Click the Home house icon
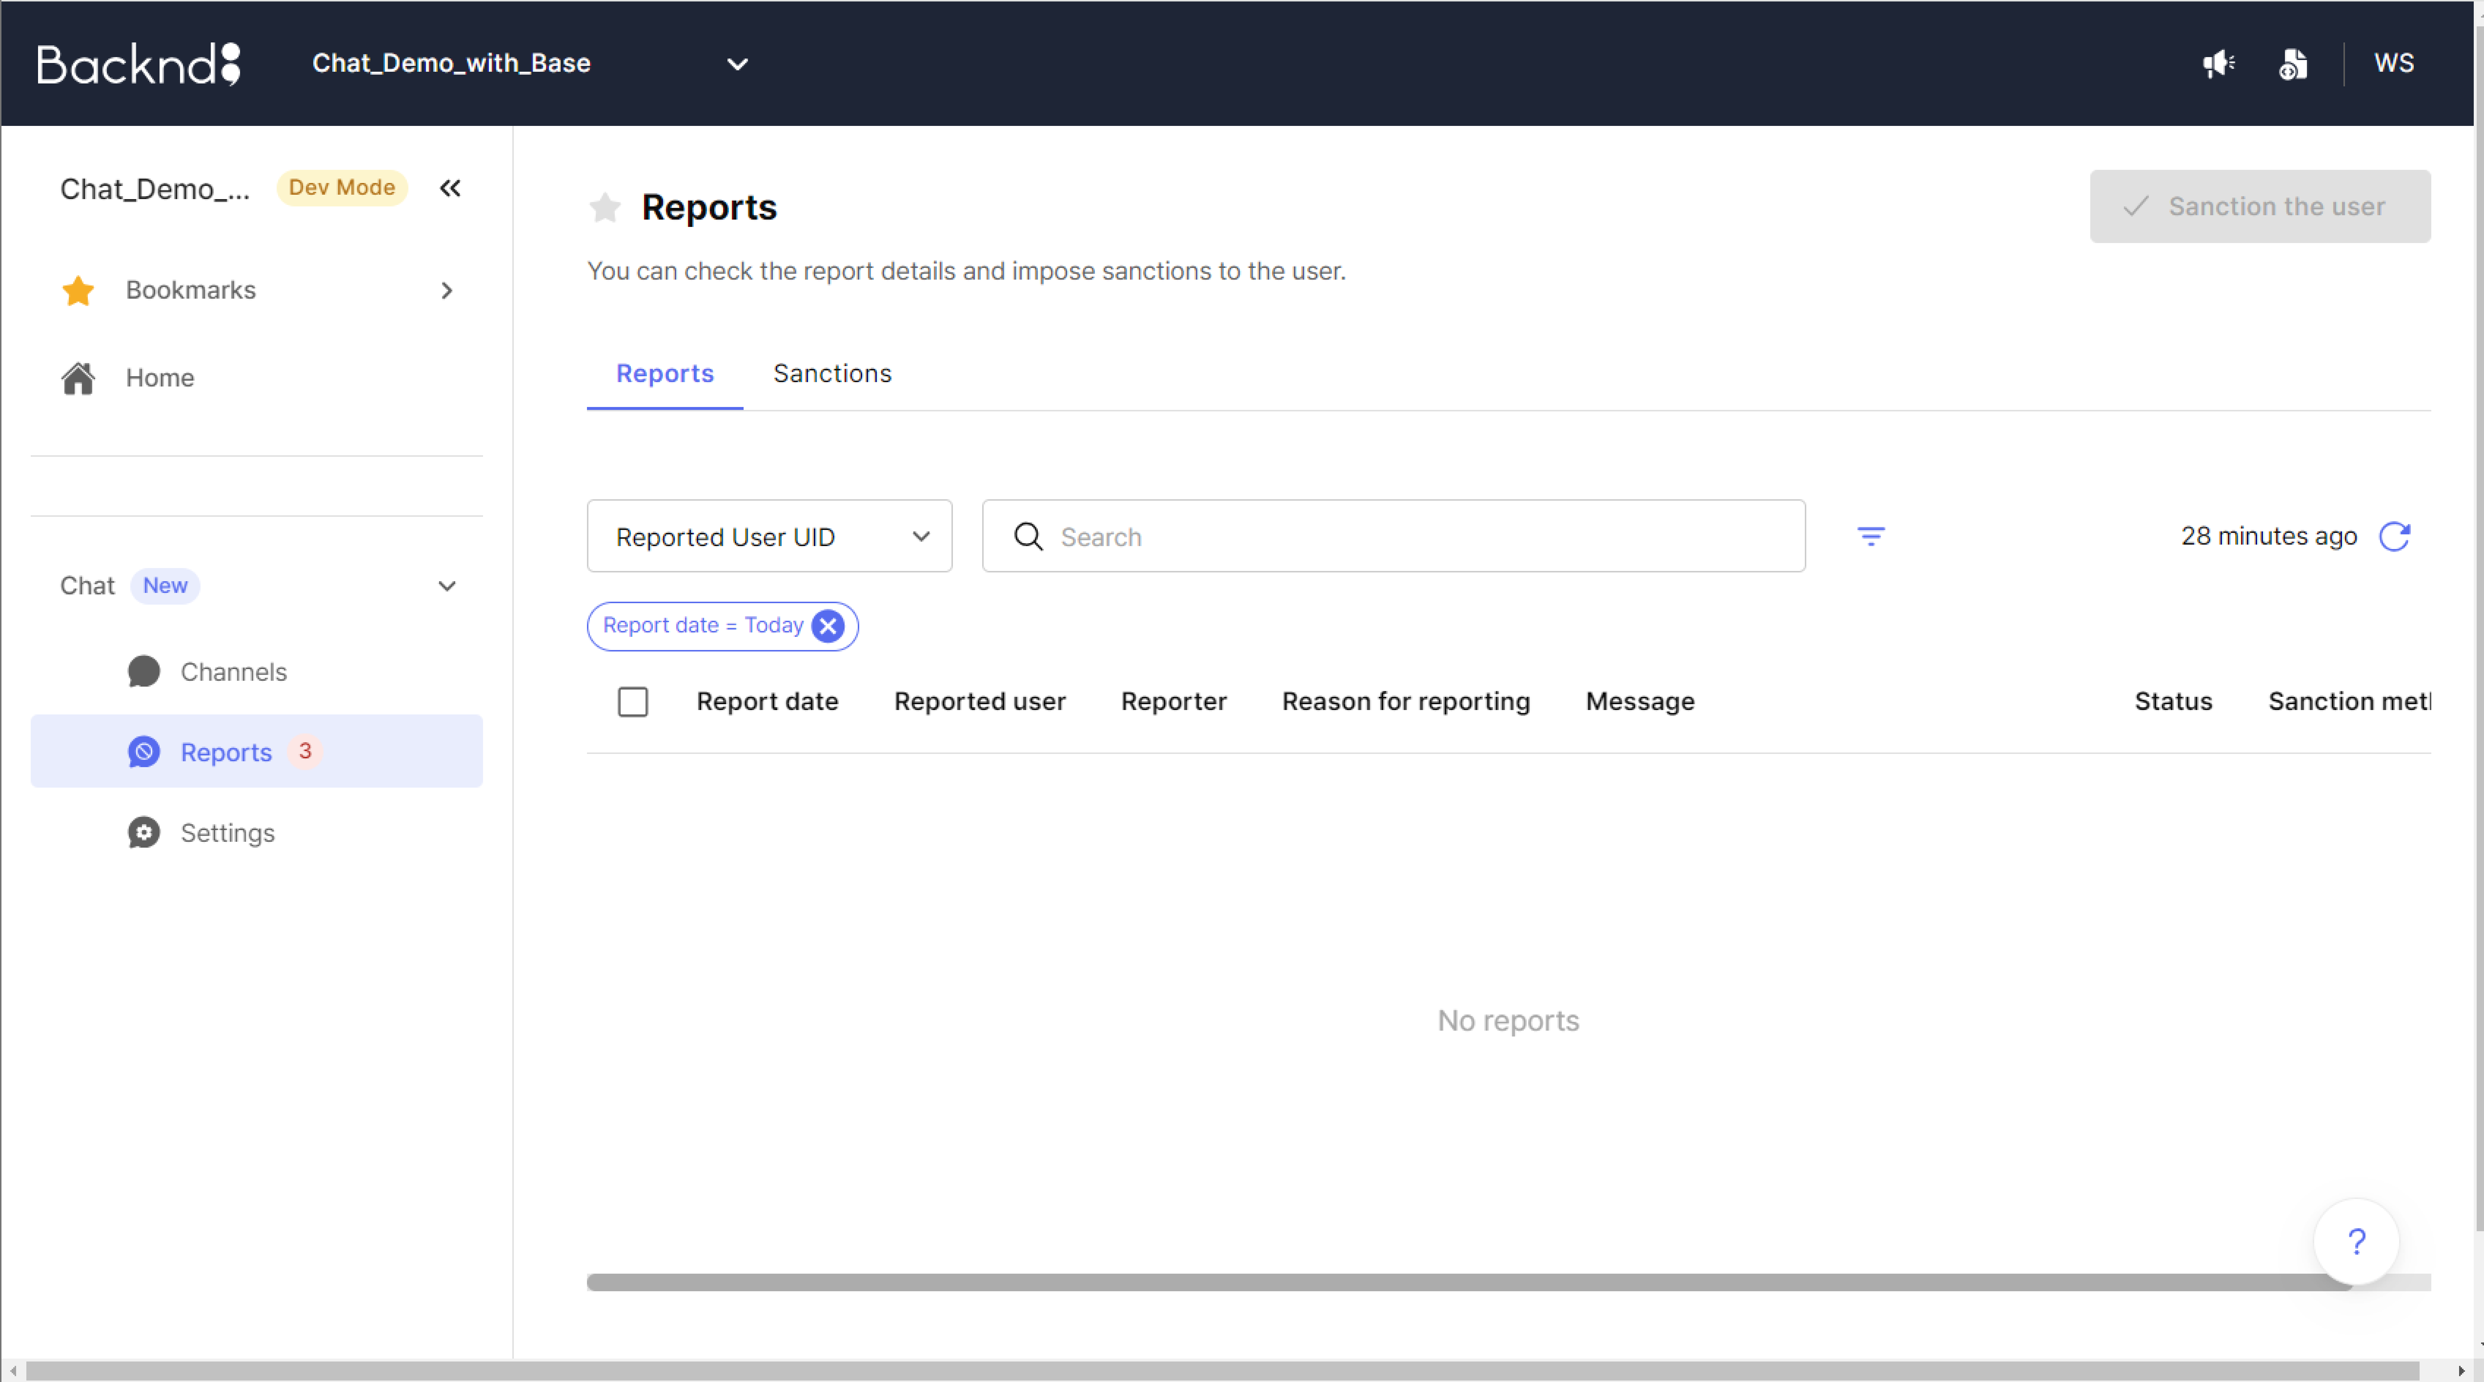2484x1382 pixels. point(78,378)
